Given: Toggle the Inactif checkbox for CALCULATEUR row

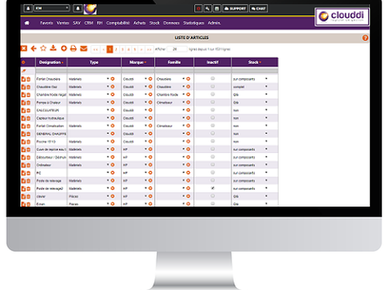Looking at the screenshot, I should (x=213, y=110).
